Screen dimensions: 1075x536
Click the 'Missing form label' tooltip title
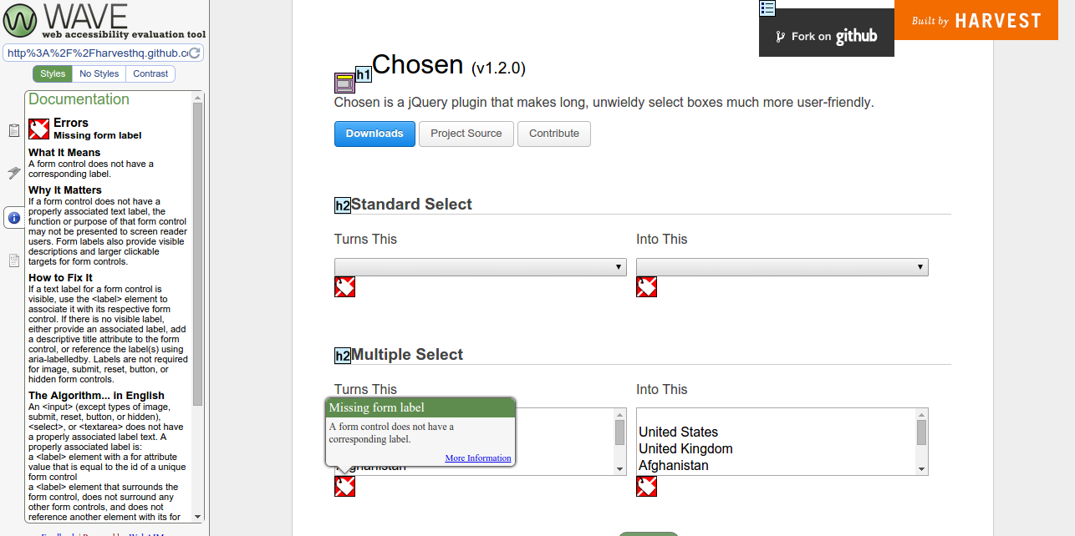(376, 407)
